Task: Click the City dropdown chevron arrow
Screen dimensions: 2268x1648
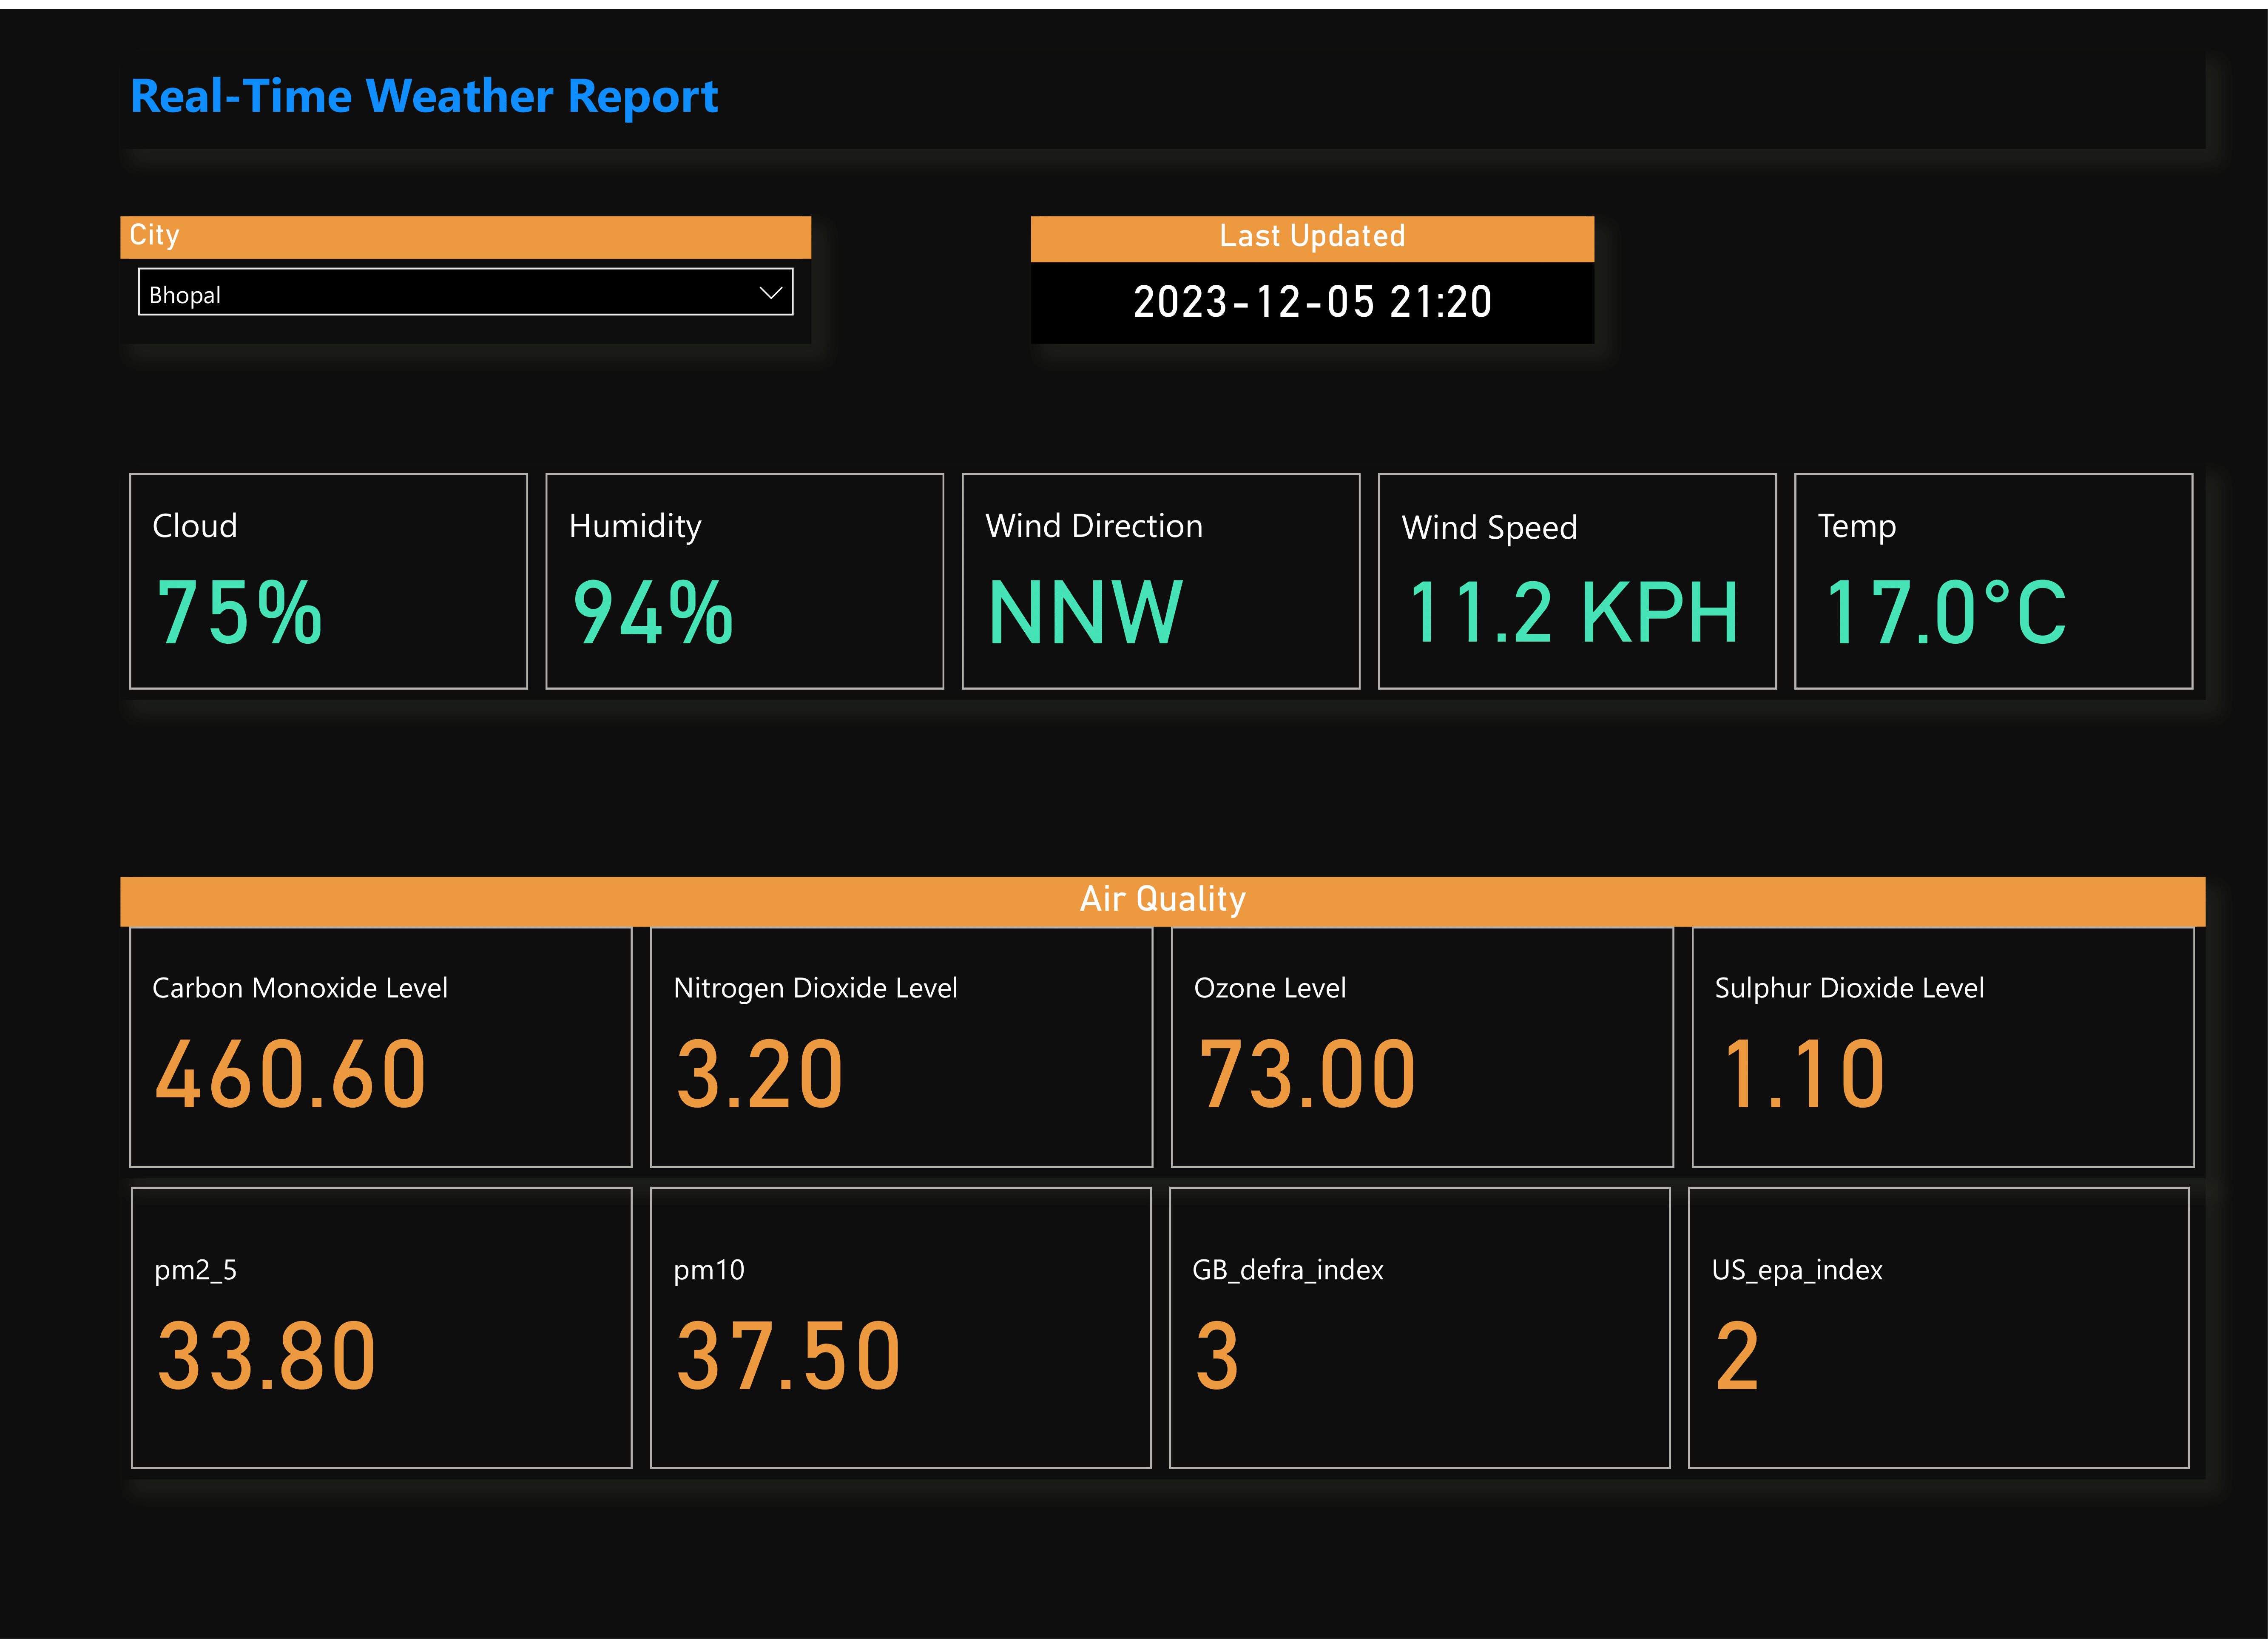Action: [x=770, y=293]
